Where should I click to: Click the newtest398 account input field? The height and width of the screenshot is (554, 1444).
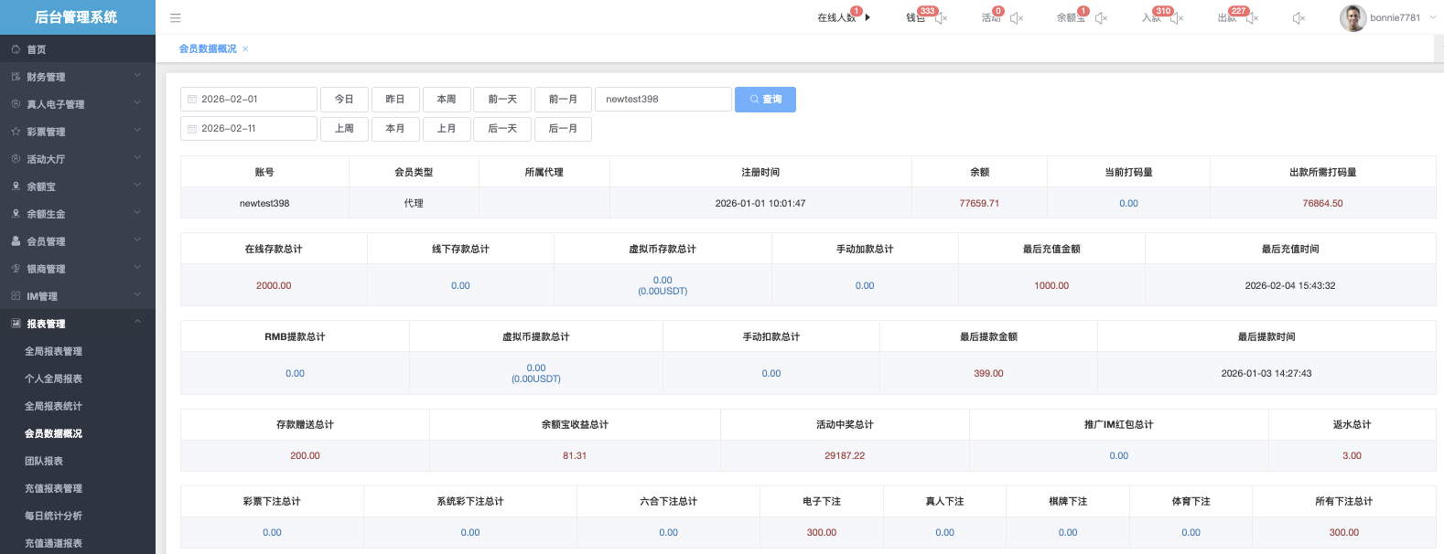663,100
